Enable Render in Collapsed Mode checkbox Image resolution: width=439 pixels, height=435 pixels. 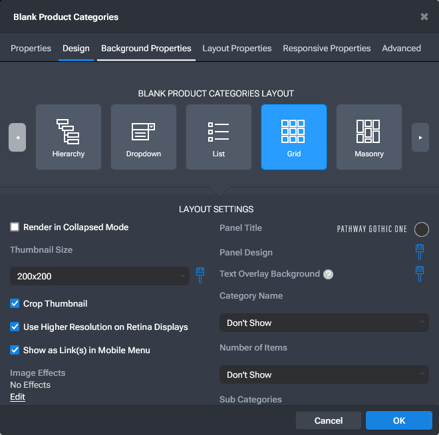[15, 227]
